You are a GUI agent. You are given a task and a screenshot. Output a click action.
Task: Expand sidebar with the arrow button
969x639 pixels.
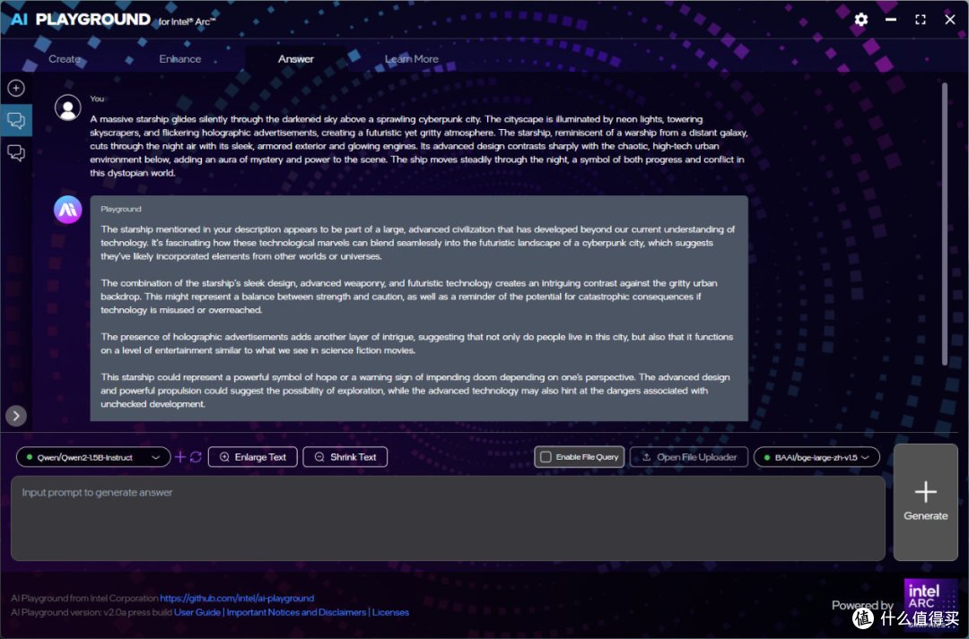[16, 416]
